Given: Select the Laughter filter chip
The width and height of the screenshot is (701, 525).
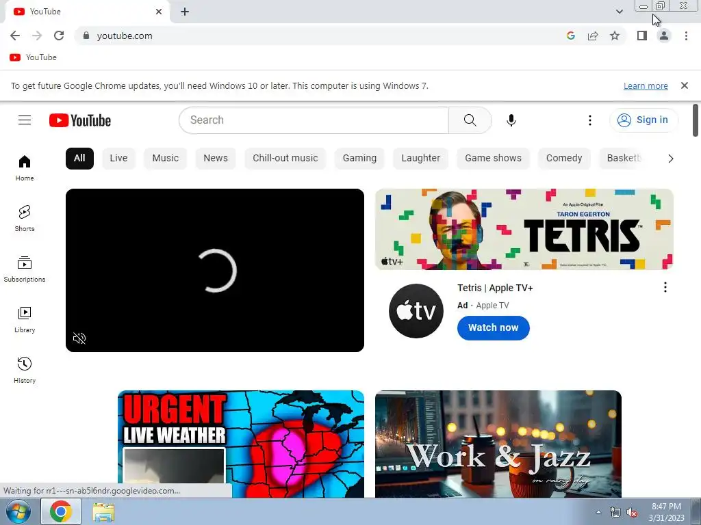Looking at the screenshot, I should coord(421,158).
